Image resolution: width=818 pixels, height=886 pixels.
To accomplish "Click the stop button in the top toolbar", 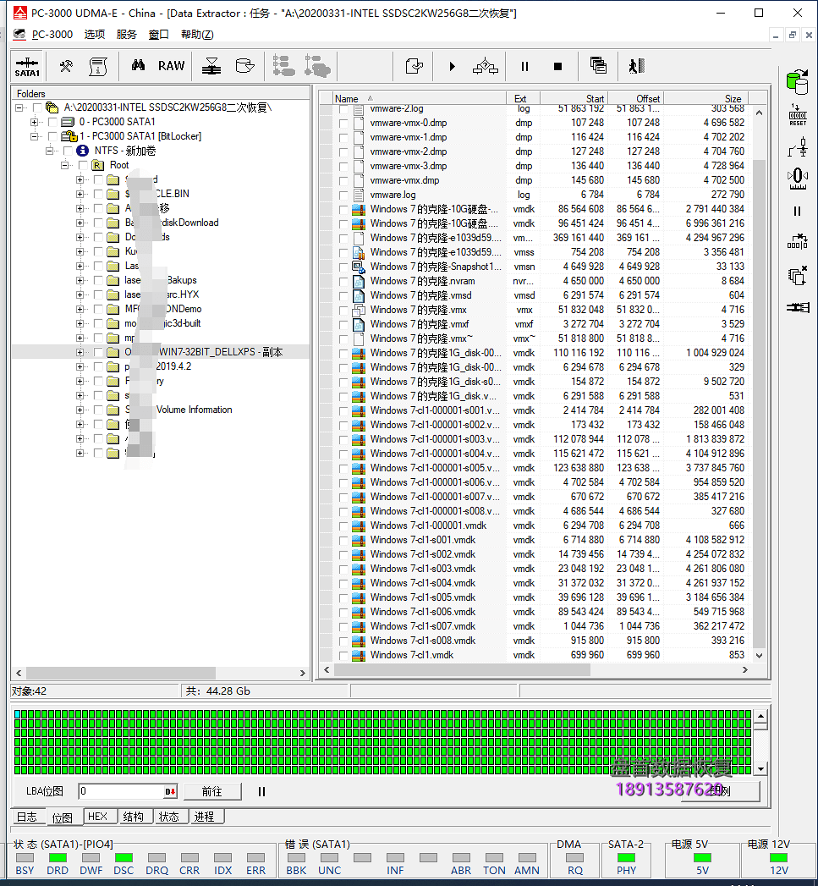I will (557, 67).
